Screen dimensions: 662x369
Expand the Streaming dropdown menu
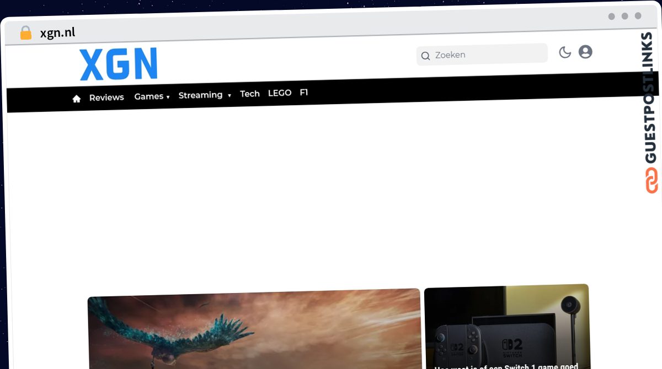click(205, 95)
